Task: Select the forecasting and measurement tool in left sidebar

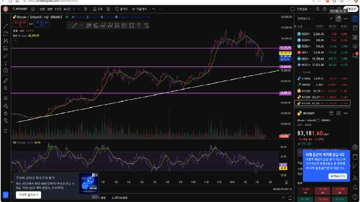Action: [5, 48]
